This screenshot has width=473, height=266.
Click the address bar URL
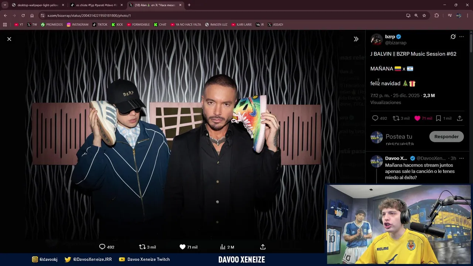[89, 16]
